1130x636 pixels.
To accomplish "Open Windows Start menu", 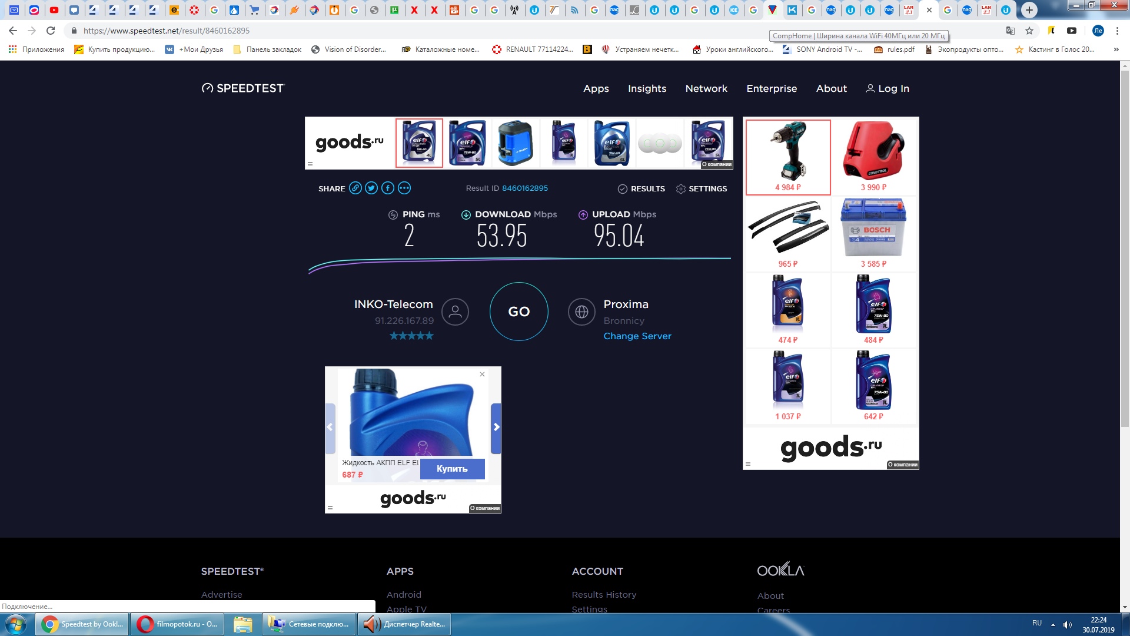I will pyautogui.click(x=16, y=624).
